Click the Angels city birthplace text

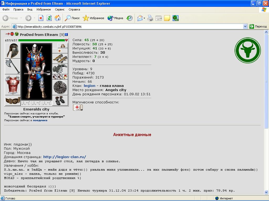tap(116, 90)
